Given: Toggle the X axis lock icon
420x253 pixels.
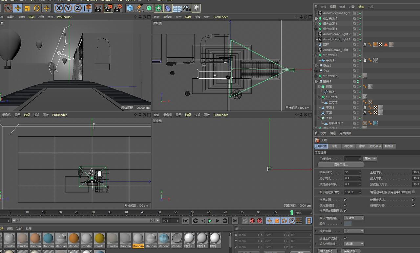Looking at the screenshot, I should [x=58, y=8].
